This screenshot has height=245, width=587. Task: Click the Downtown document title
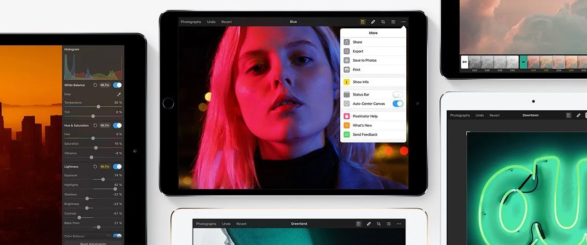click(531, 116)
